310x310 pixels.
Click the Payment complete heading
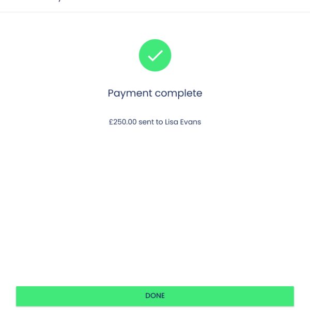[x=155, y=94]
